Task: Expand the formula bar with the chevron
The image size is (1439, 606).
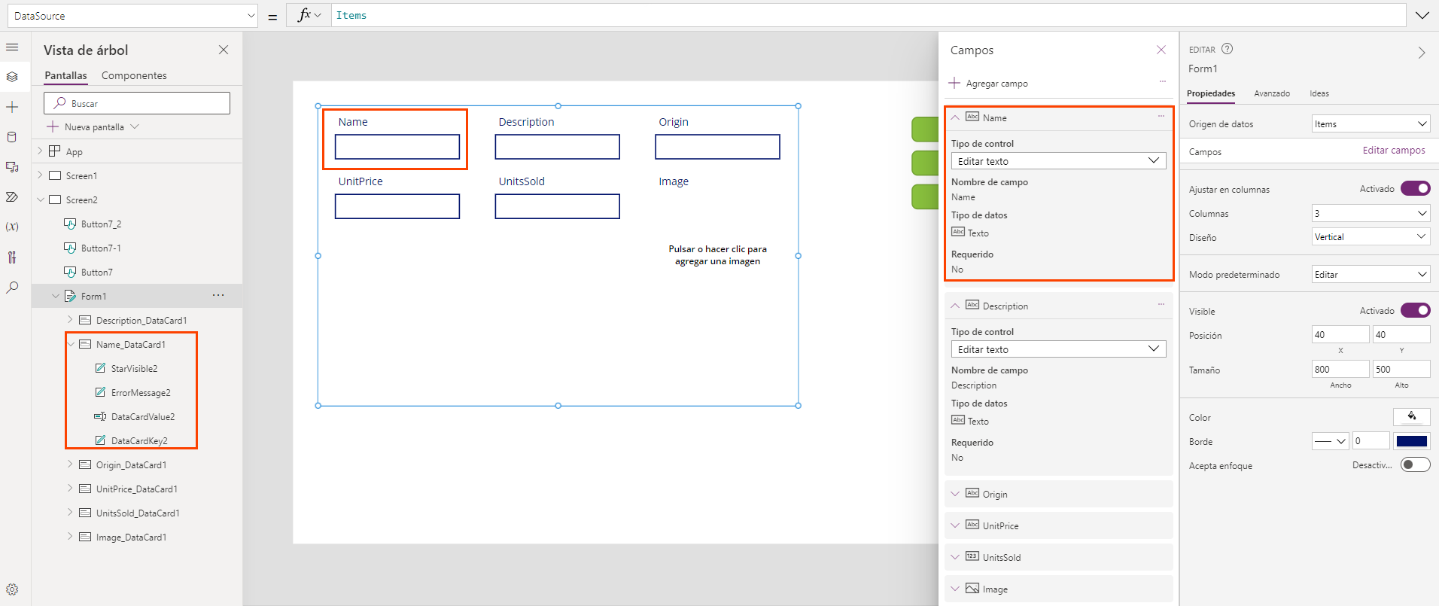Action: pos(1422,15)
